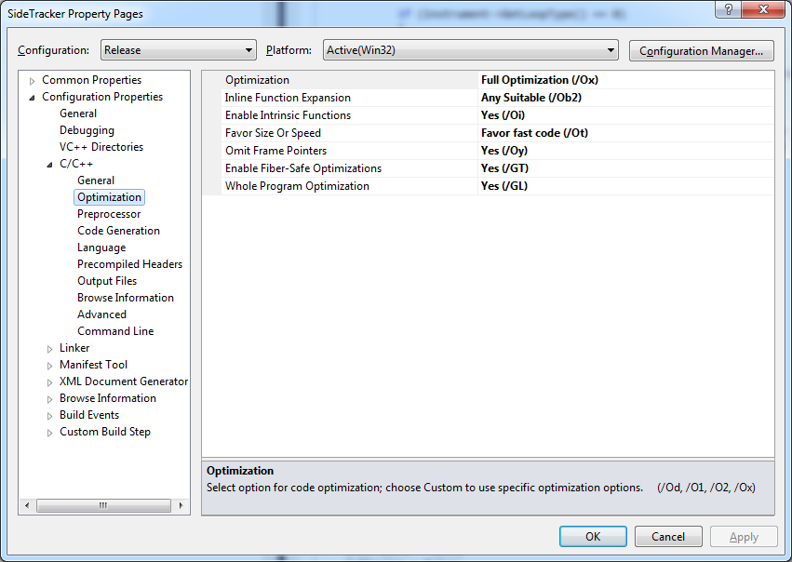The width and height of the screenshot is (792, 562).
Task: Click the Configuration Manager button
Action: [701, 51]
